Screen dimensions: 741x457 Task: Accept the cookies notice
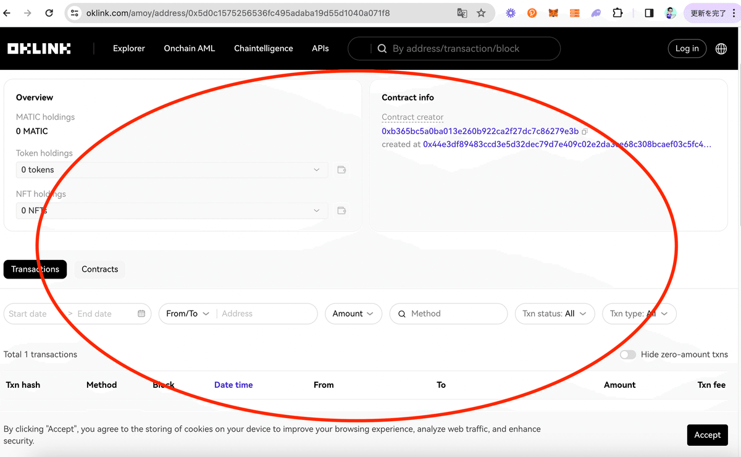pos(707,435)
